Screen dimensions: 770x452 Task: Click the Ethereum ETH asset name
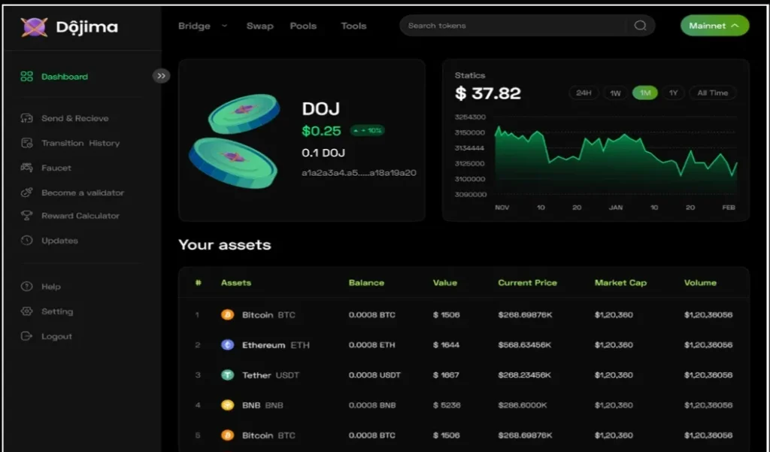point(276,345)
